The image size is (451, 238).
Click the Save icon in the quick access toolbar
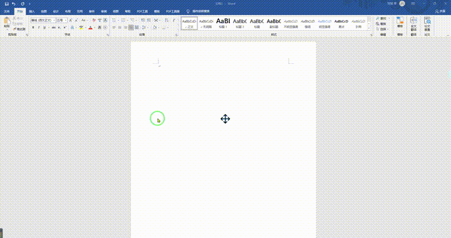click(x=7, y=4)
